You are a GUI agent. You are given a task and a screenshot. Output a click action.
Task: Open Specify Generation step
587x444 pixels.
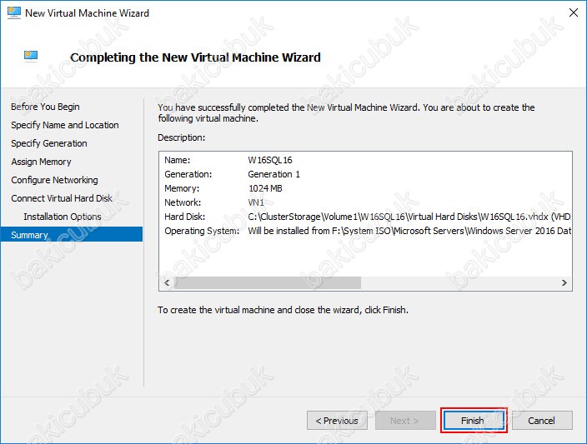coord(49,143)
